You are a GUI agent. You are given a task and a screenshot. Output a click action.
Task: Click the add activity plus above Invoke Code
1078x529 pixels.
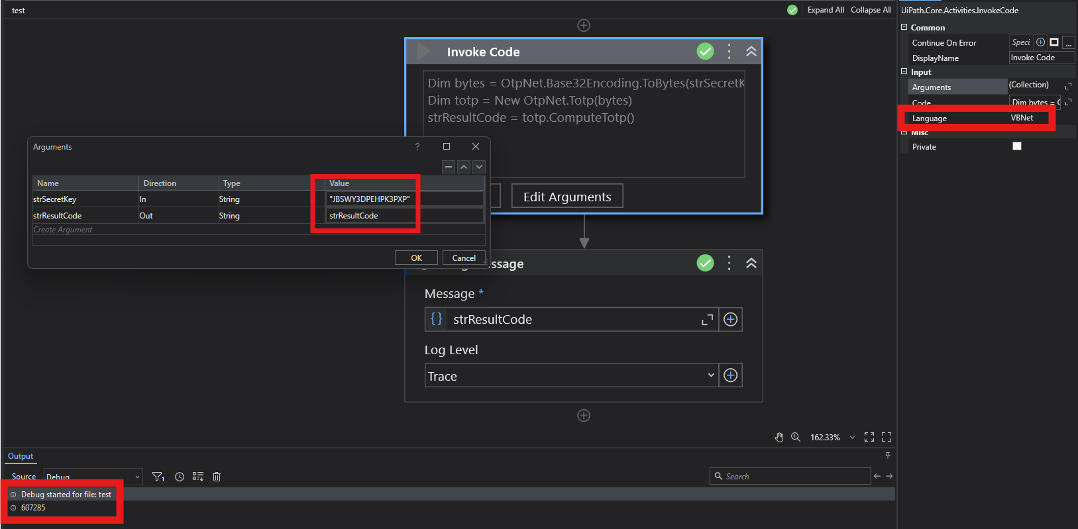point(584,25)
